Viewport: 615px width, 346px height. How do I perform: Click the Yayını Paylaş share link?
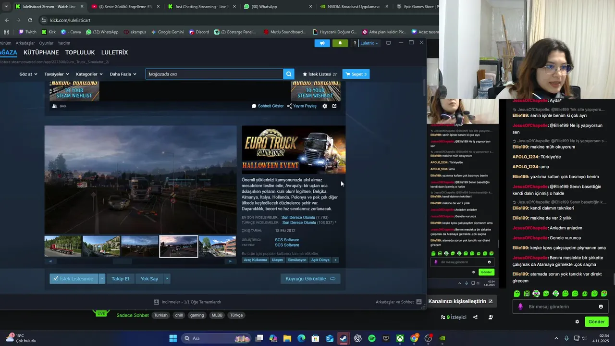pos(302,106)
